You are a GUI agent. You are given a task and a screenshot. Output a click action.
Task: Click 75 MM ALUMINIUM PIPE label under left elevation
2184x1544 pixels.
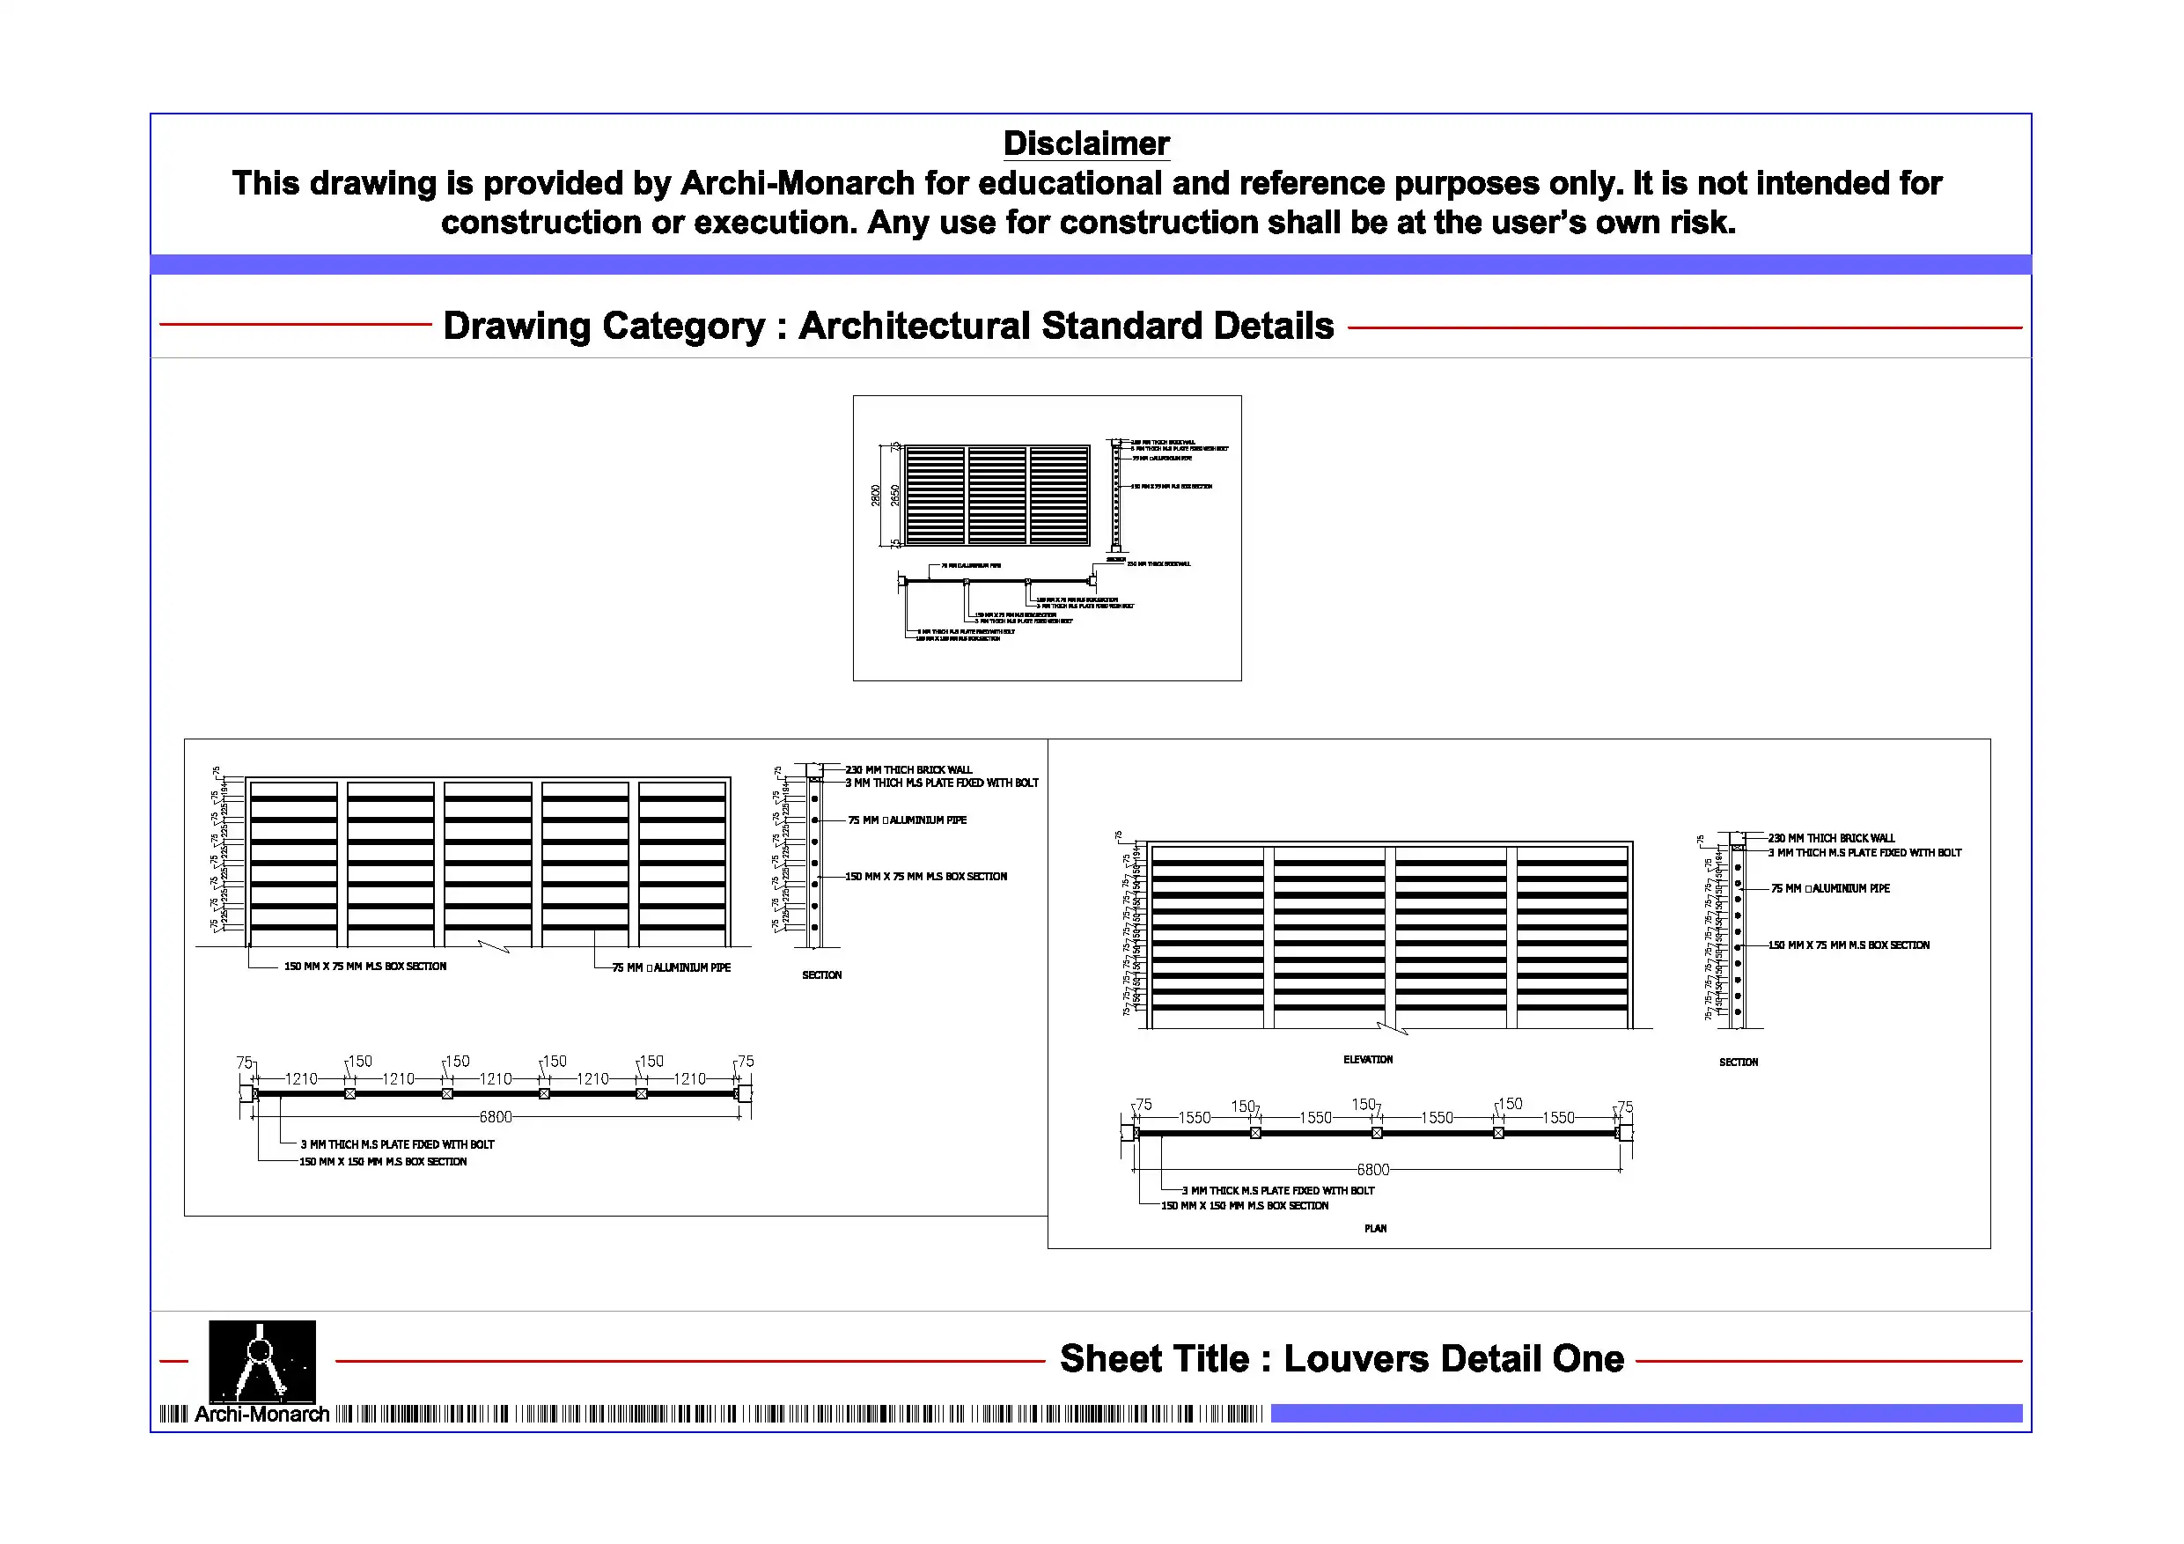(x=672, y=967)
